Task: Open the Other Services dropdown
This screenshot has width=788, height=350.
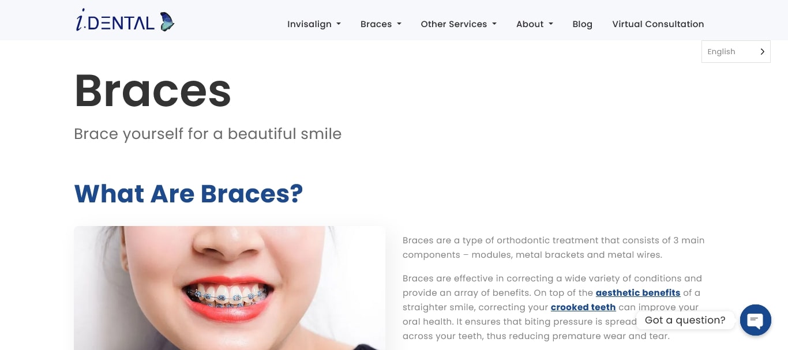Action: click(x=459, y=24)
